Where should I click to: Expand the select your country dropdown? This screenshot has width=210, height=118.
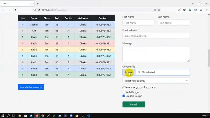(x=156, y=81)
